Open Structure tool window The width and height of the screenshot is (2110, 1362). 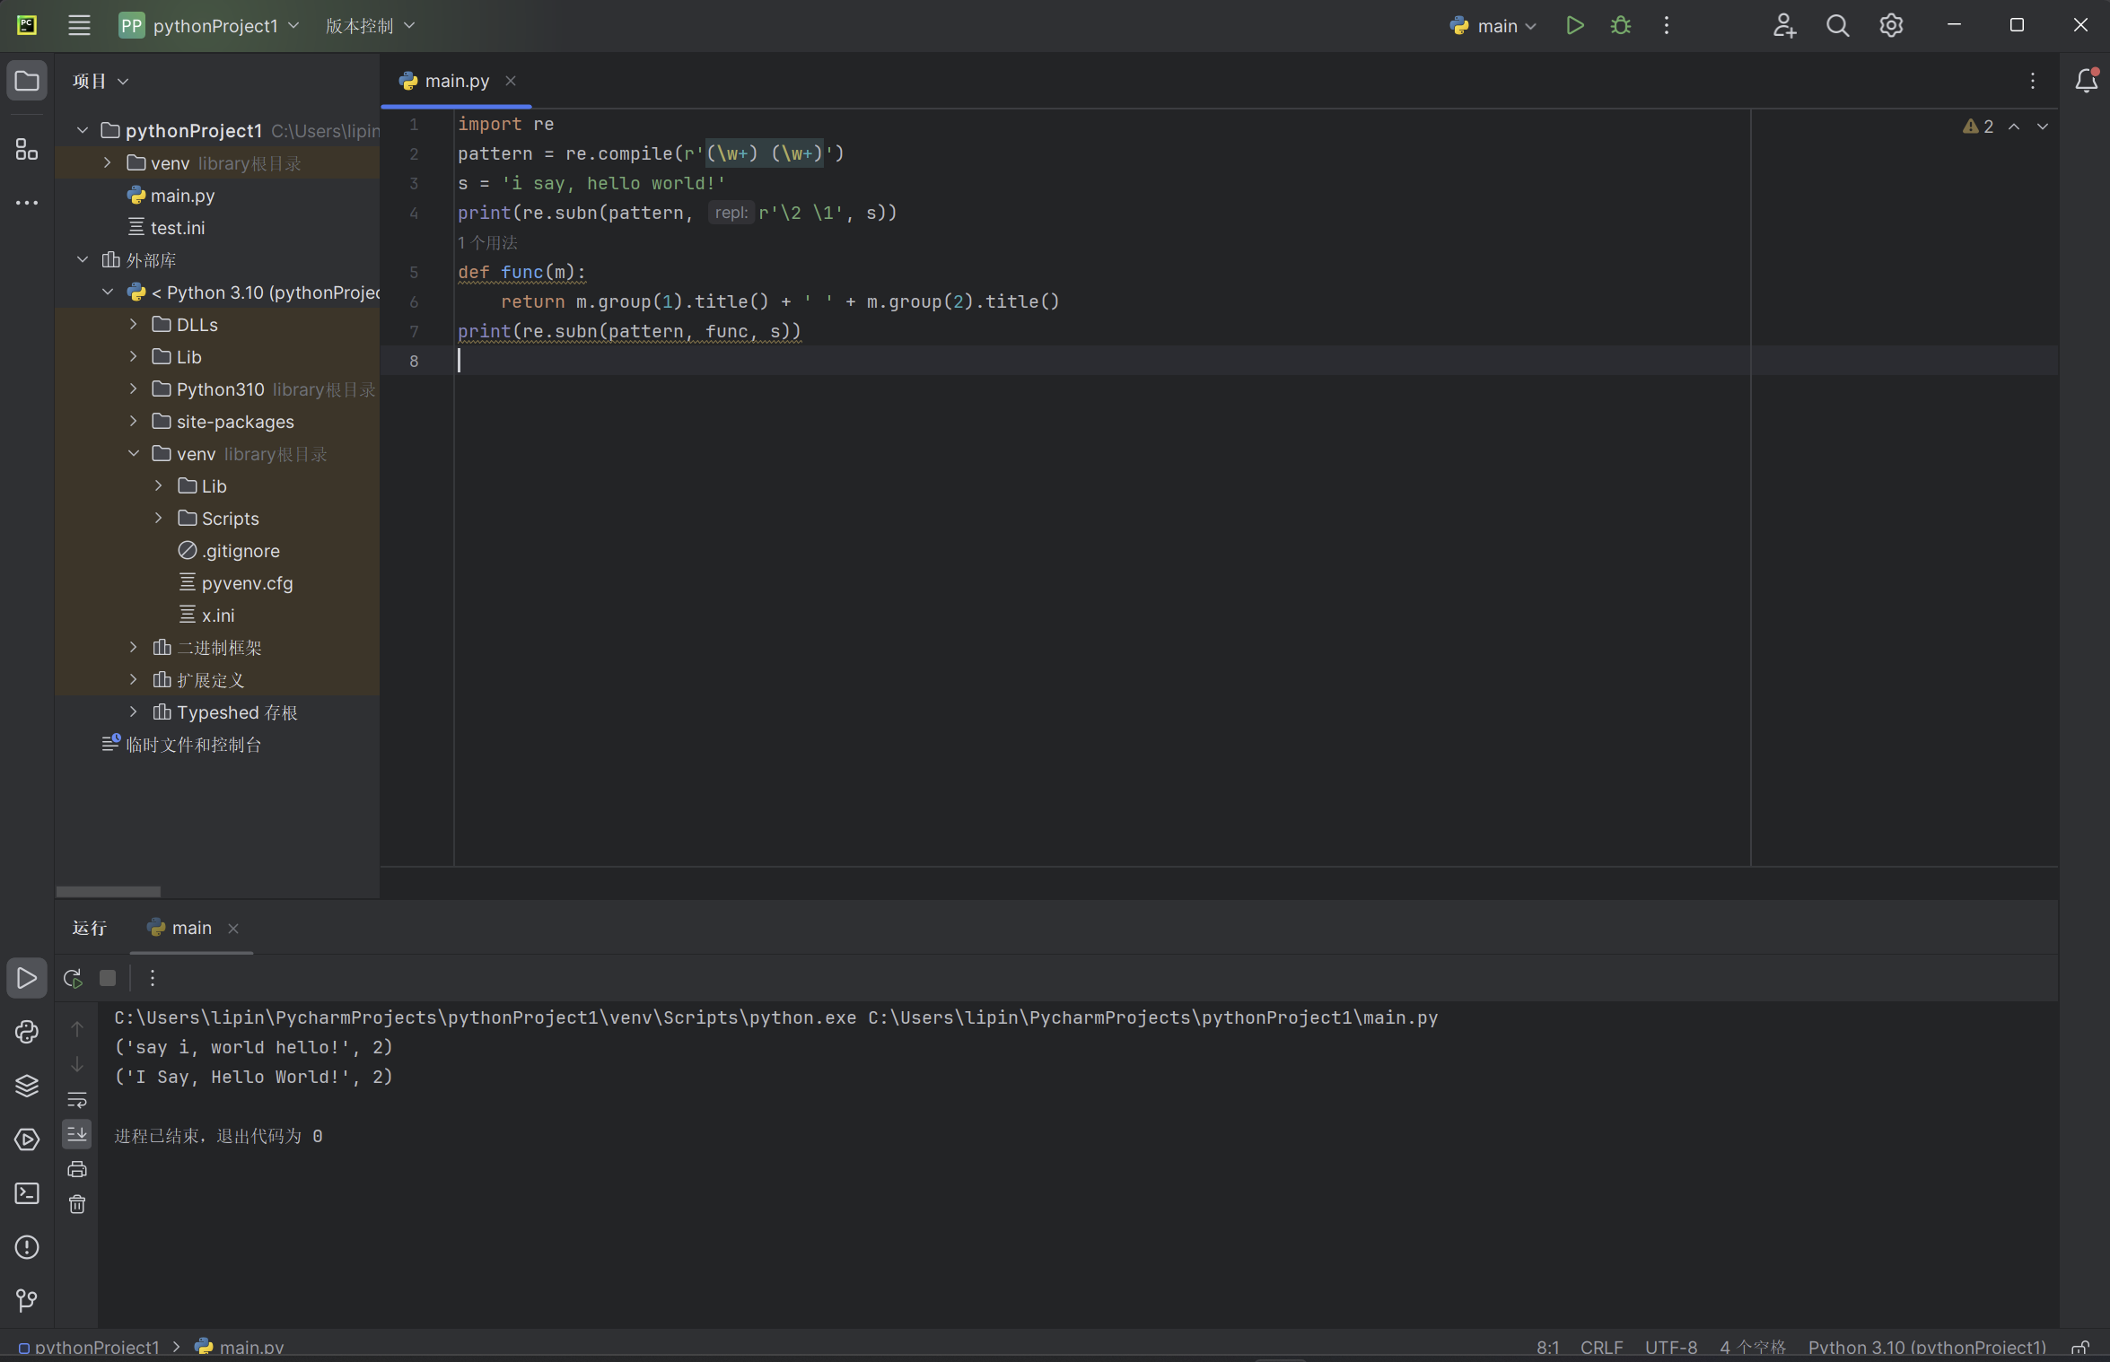[27, 149]
